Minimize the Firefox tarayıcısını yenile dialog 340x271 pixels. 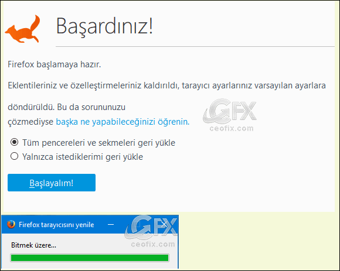(x=111, y=224)
